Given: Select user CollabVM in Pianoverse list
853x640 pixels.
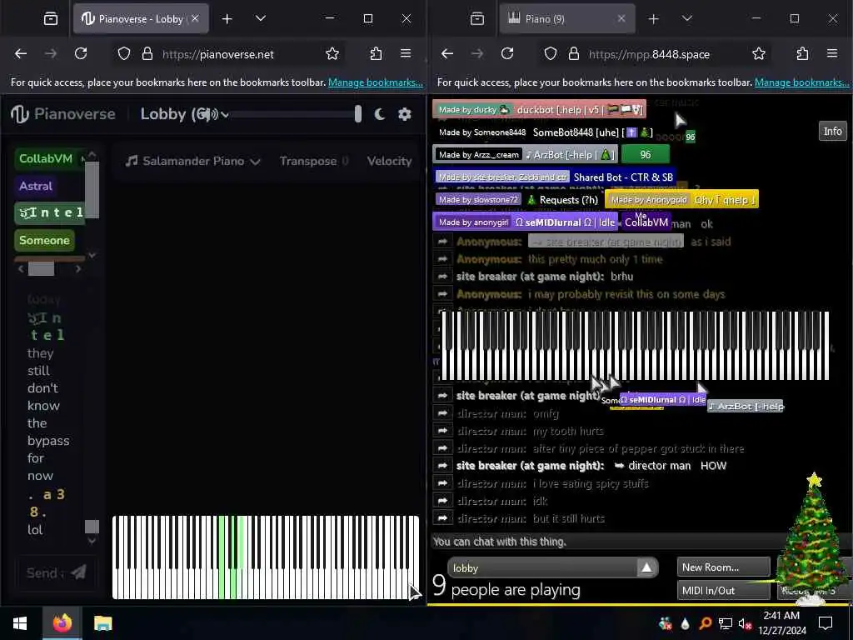Looking at the screenshot, I should (49, 158).
